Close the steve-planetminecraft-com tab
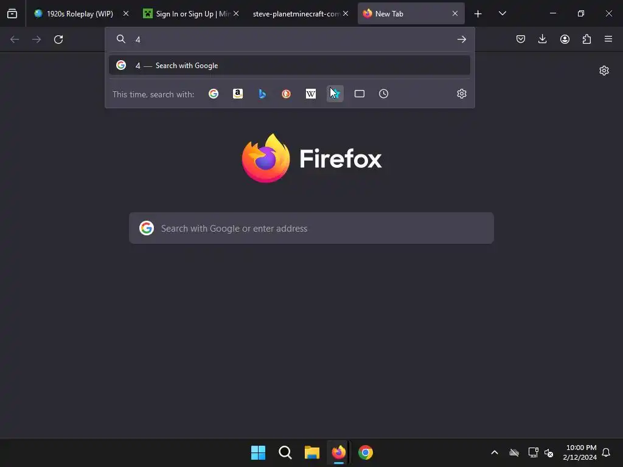The image size is (623, 467). tap(346, 13)
